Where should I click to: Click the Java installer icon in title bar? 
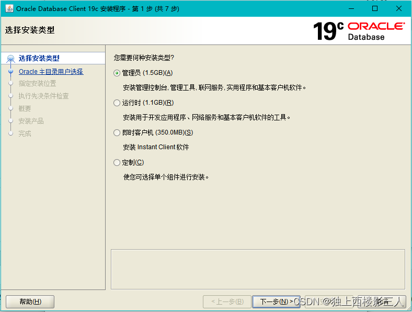(9, 8)
